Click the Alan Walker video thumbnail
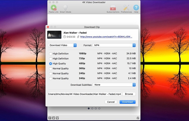This screenshot has height=121, width=189. (x=54, y=35)
